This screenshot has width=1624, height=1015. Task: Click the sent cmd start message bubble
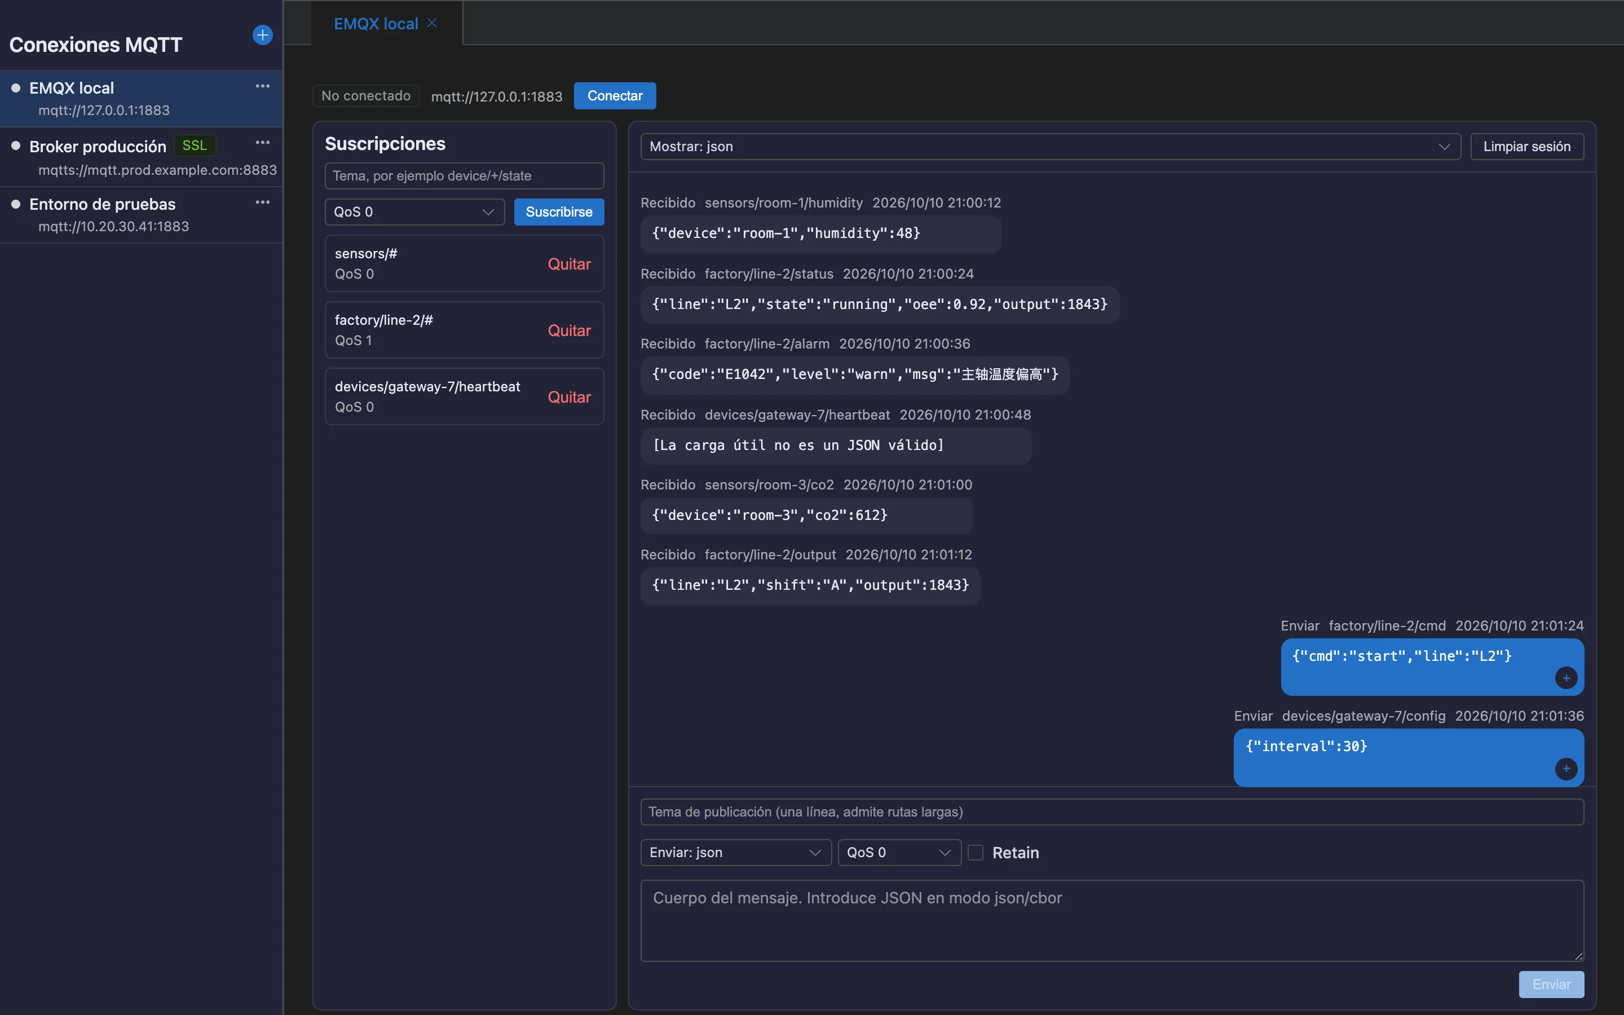point(1432,667)
